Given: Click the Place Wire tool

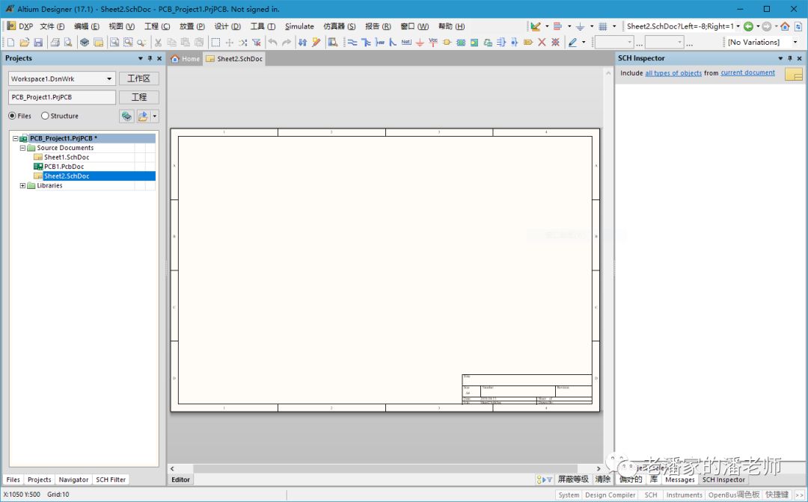Looking at the screenshot, I should (x=352, y=43).
